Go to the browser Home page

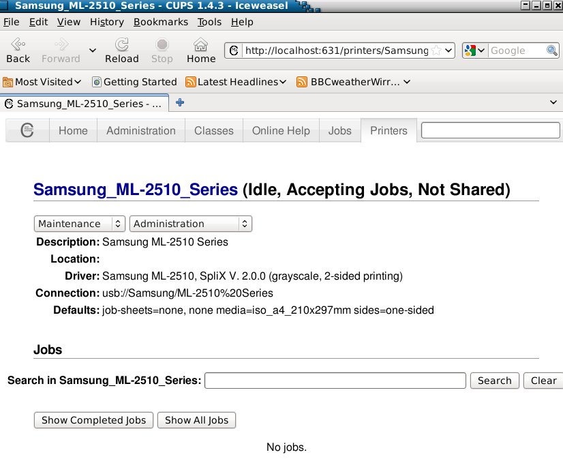tap(200, 50)
